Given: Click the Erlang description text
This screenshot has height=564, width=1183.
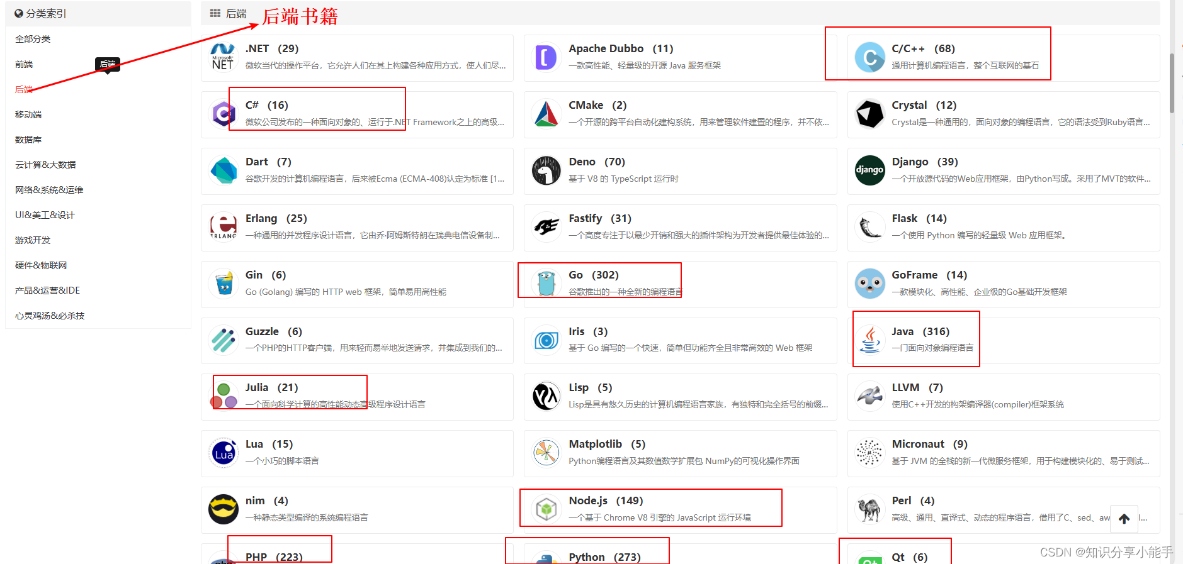Looking at the screenshot, I should [x=372, y=235].
